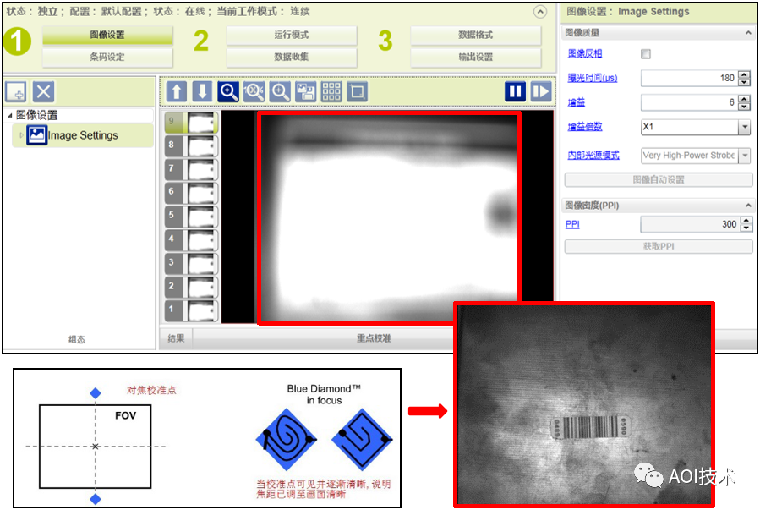The image size is (760, 510).
Task: Click the Image Settings picture icon in tree
Action: click(37, 135)
